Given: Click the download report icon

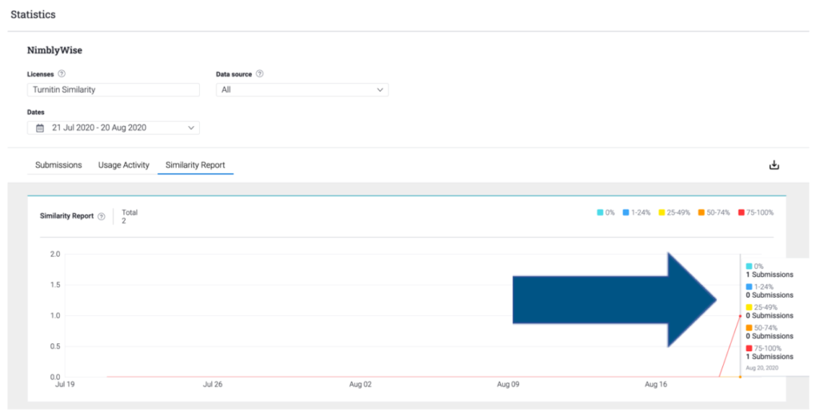Looking at the screenshot, I should tap(774, 165).
